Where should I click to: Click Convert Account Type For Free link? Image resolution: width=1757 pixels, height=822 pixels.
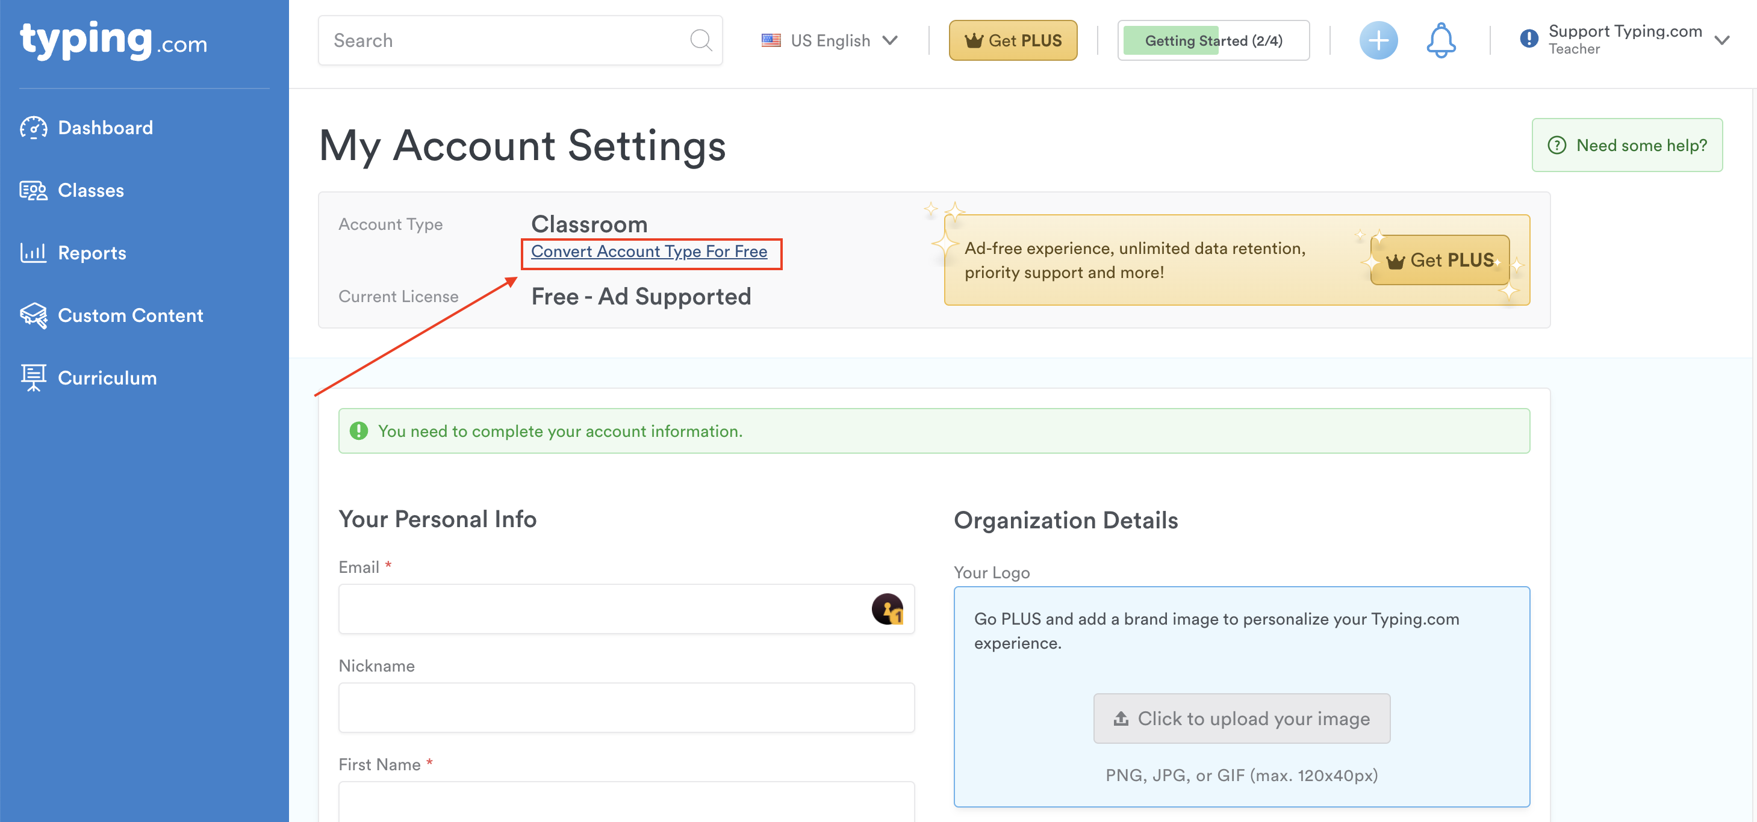pyautogui.click(x=648, y=252)
